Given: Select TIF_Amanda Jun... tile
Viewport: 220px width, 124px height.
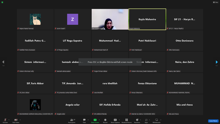Looking at the screenshot, I should 73,83.
